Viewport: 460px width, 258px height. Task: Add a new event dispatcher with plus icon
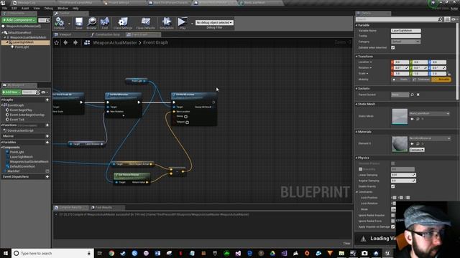47,177
